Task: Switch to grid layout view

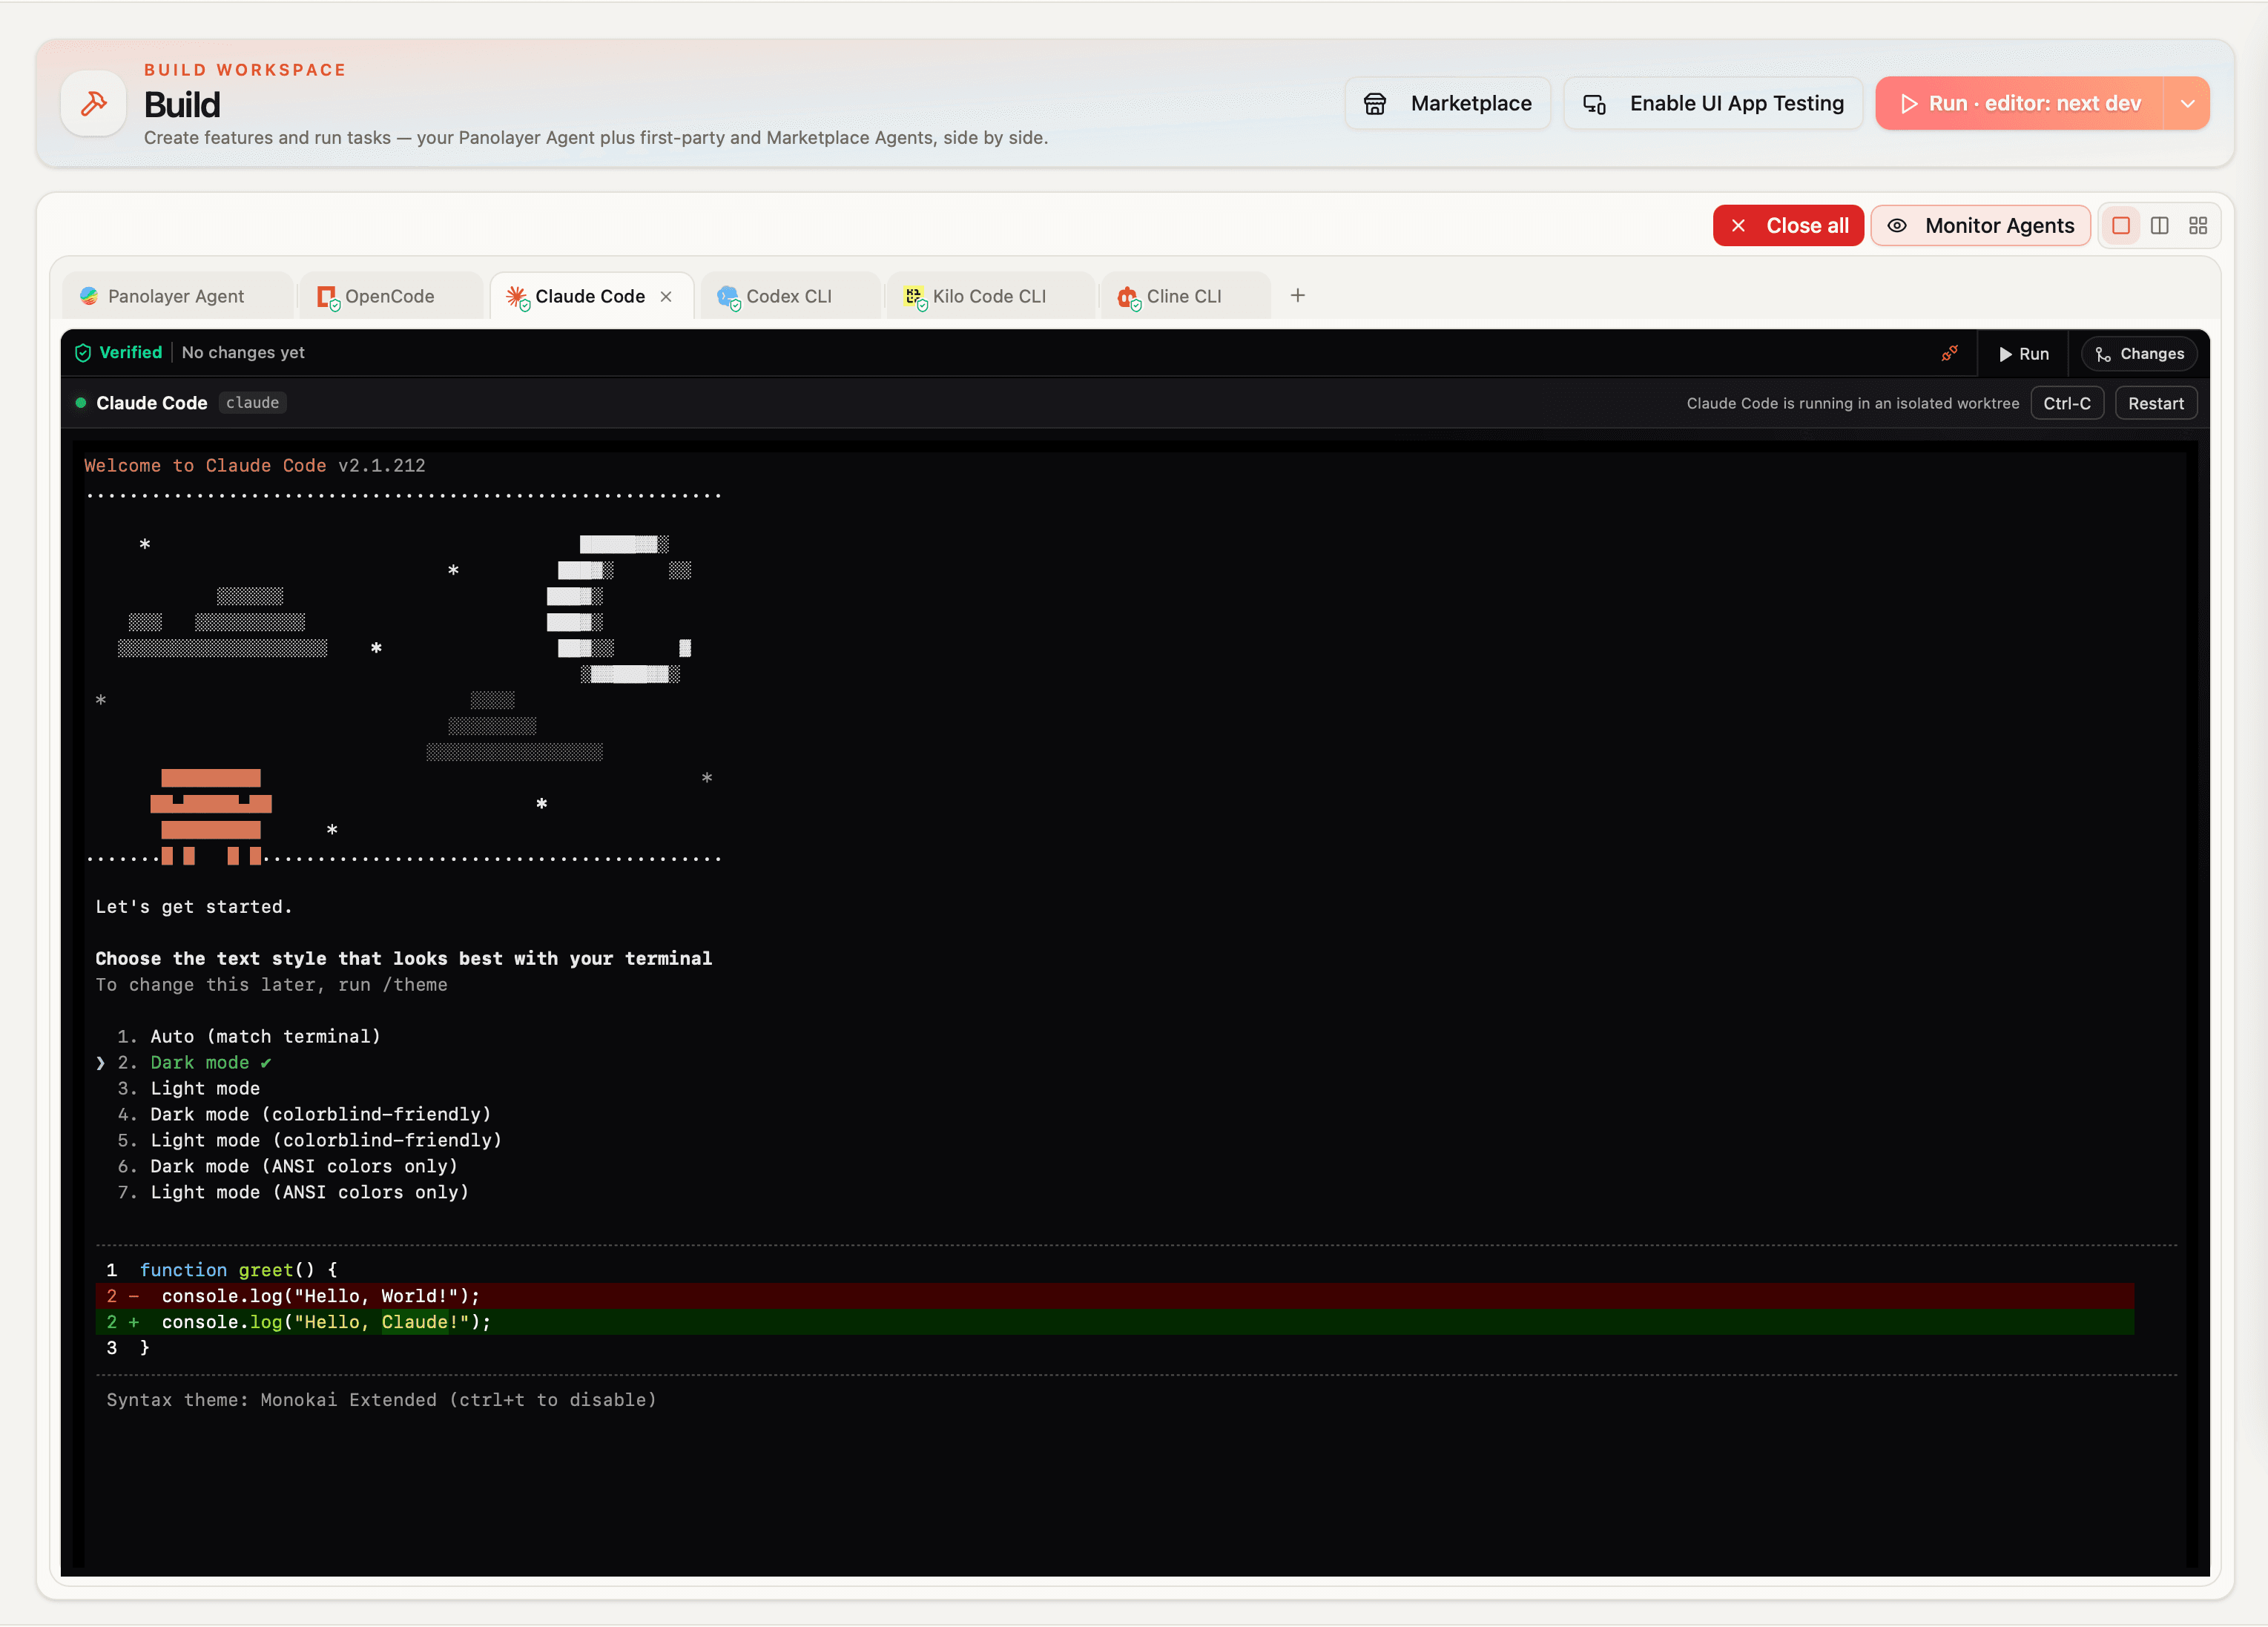Action: [x=2198, y=226]
